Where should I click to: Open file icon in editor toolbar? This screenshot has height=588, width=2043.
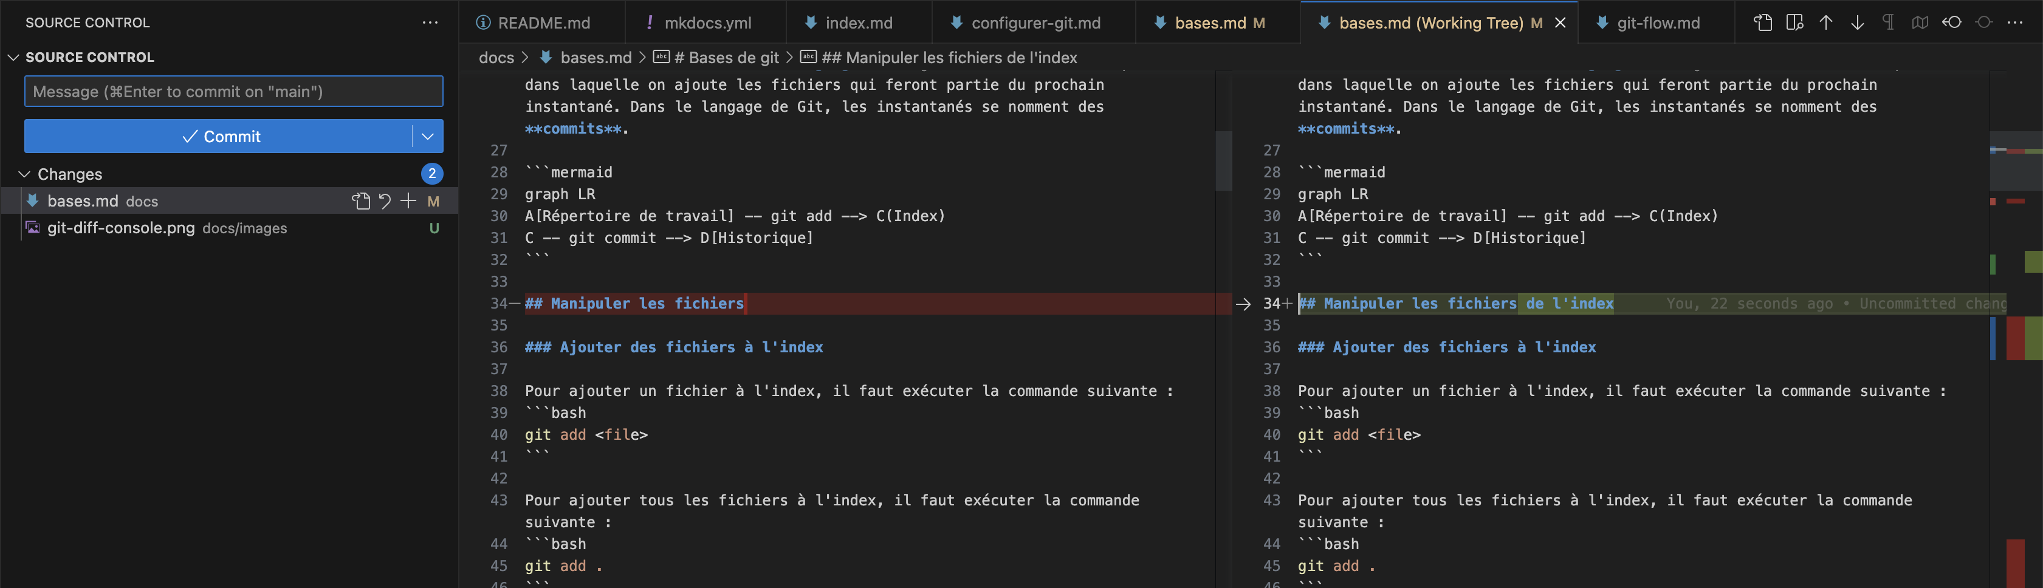pyautogui.click(x=1762, y=23)
